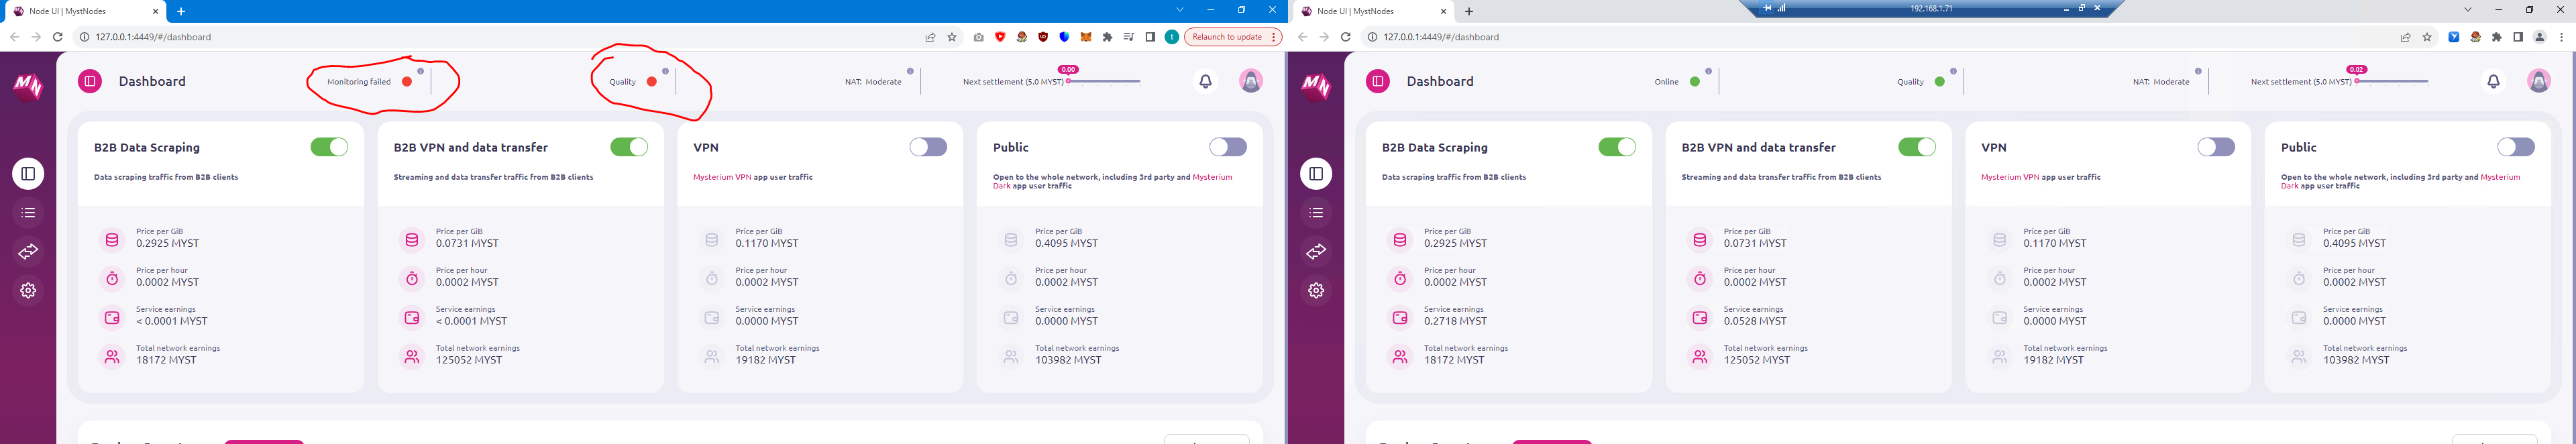
Task: Open new tab in remote 192.168.1.71 Chrome
Action: (x=1469, y=11)
